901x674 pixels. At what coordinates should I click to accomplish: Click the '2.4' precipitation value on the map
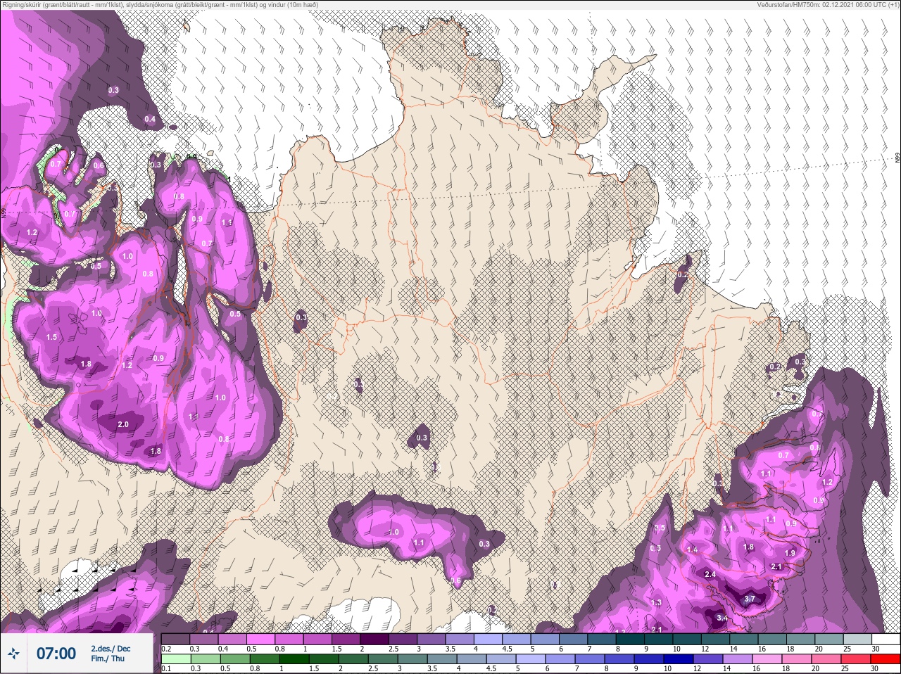tap(710, 575)
